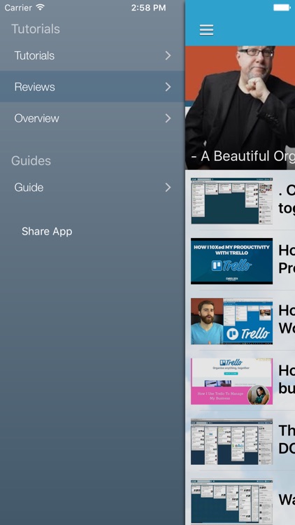Open the Reviews menu item
Viewport: 295px width, 525px height.
(92, 87)
